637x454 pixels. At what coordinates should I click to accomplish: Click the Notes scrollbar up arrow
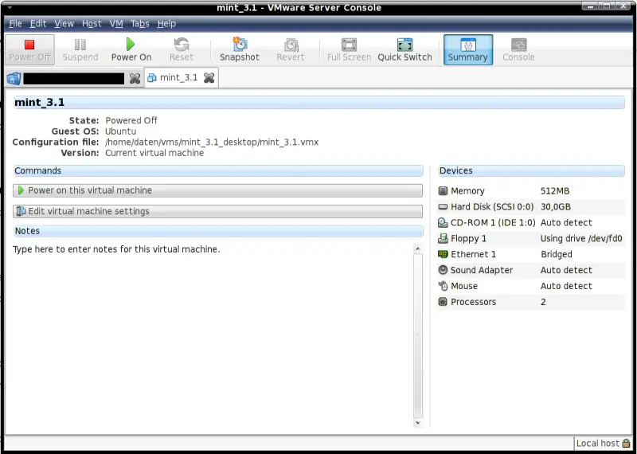pos(417,249)
